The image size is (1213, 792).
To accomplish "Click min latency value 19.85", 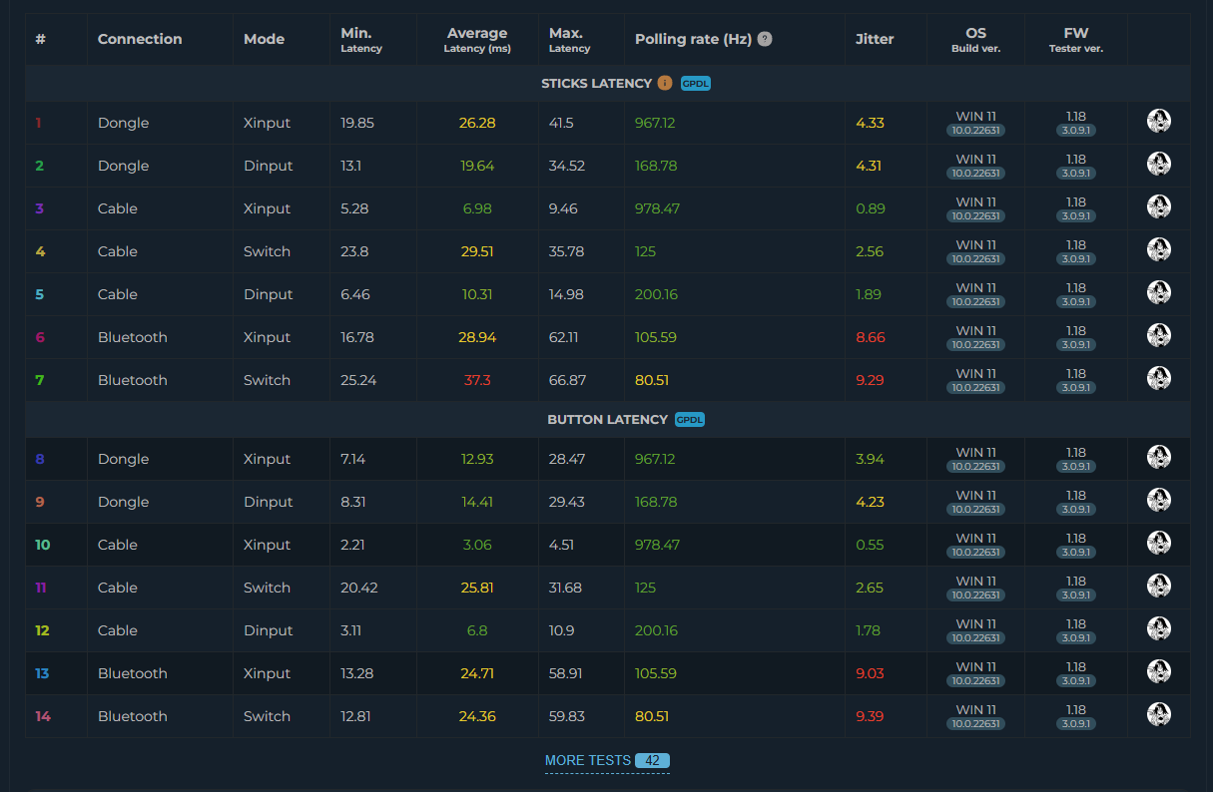I will 357,123.
